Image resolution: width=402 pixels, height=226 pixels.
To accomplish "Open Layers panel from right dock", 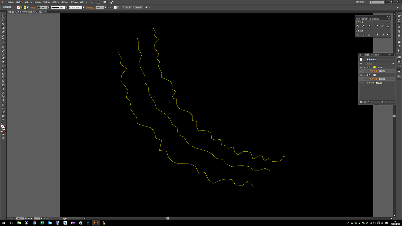I will pos(399,72).
